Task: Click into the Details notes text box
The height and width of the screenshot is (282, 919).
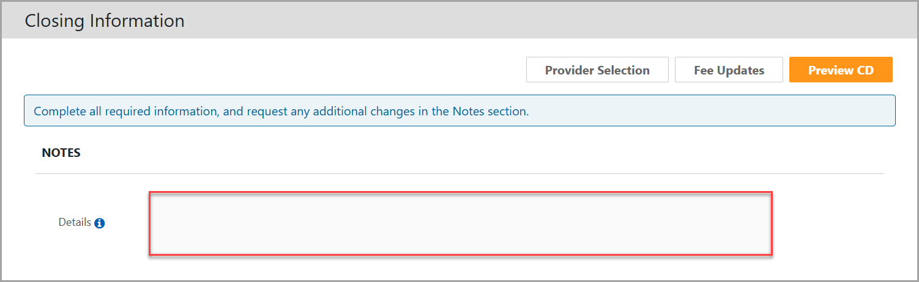Action: click(460, 223)
